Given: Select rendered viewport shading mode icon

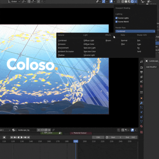Looking at the screenshot, I should click(132, 2).
